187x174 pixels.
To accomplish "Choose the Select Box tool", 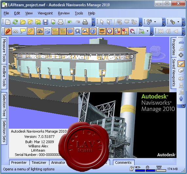I will coord(109,22).
